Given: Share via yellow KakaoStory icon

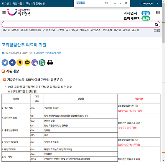Looking at the screenshot, I should tap(20, 63).
